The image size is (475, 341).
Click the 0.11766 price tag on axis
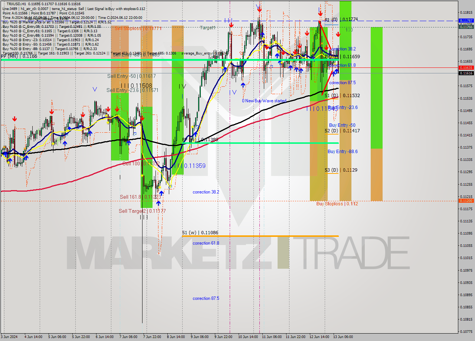(466, 27)
